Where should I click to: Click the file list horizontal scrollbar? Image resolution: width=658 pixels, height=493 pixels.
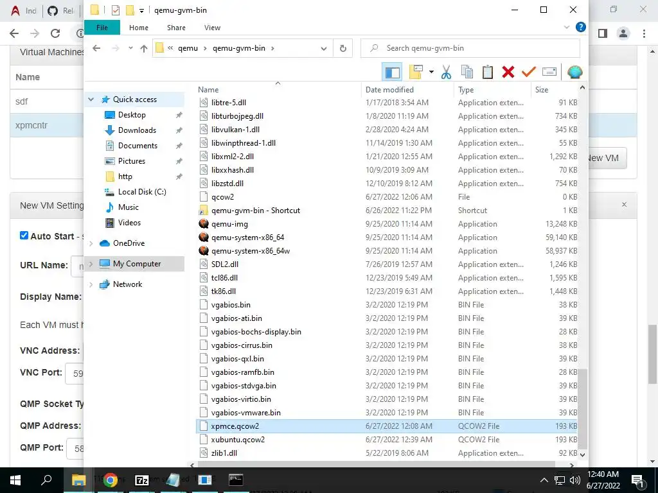point(376,465)
